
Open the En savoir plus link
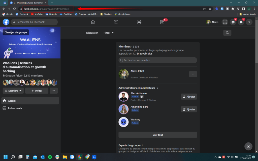click(x=145, y=53)
